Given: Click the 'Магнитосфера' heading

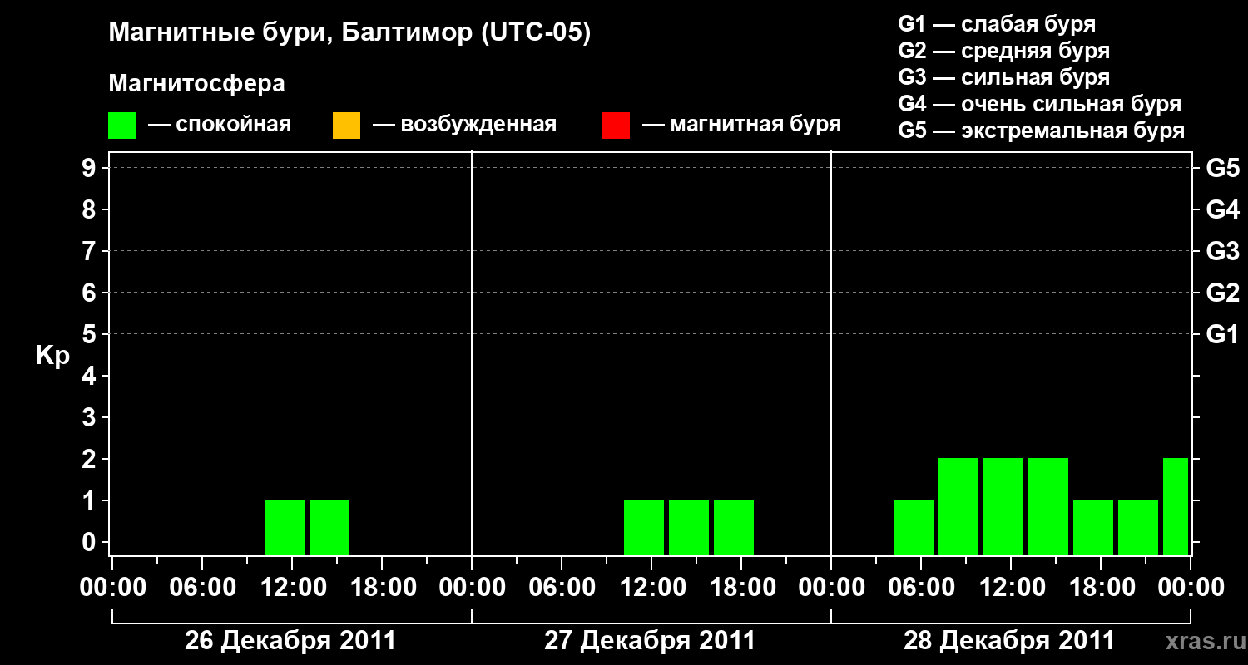Looking at the screenshot, I should click(196, 84).
